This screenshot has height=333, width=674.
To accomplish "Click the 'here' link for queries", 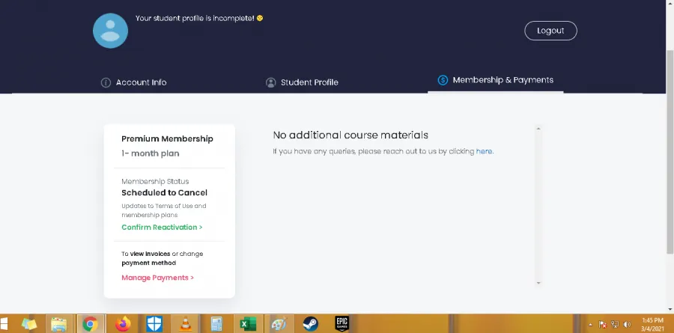I will (485, 151).
